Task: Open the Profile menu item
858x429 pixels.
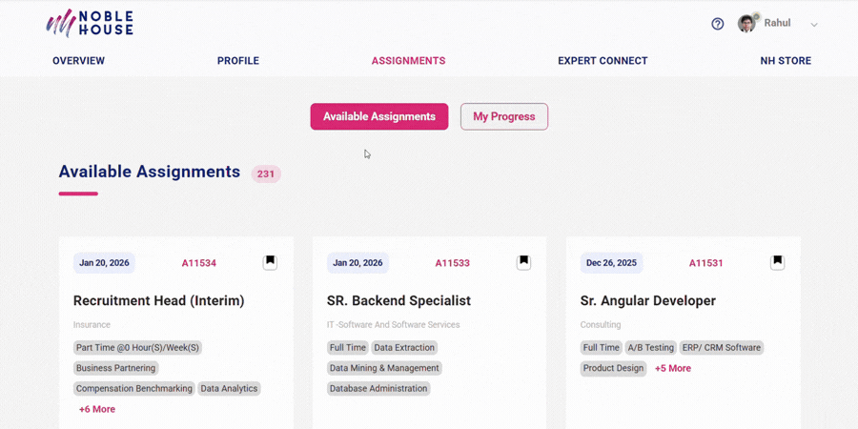Action: pyautogui.click(x=238, y=61)
